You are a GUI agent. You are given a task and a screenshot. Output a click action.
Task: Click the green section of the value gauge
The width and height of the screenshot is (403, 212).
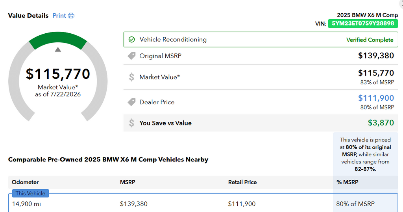pos(58,38)
